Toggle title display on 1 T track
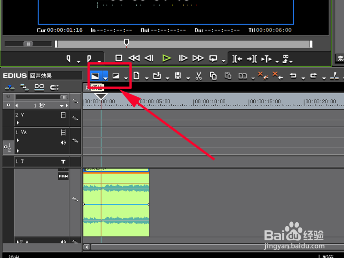This screenshot has width=344, height=258. click(x=63, y=162)
